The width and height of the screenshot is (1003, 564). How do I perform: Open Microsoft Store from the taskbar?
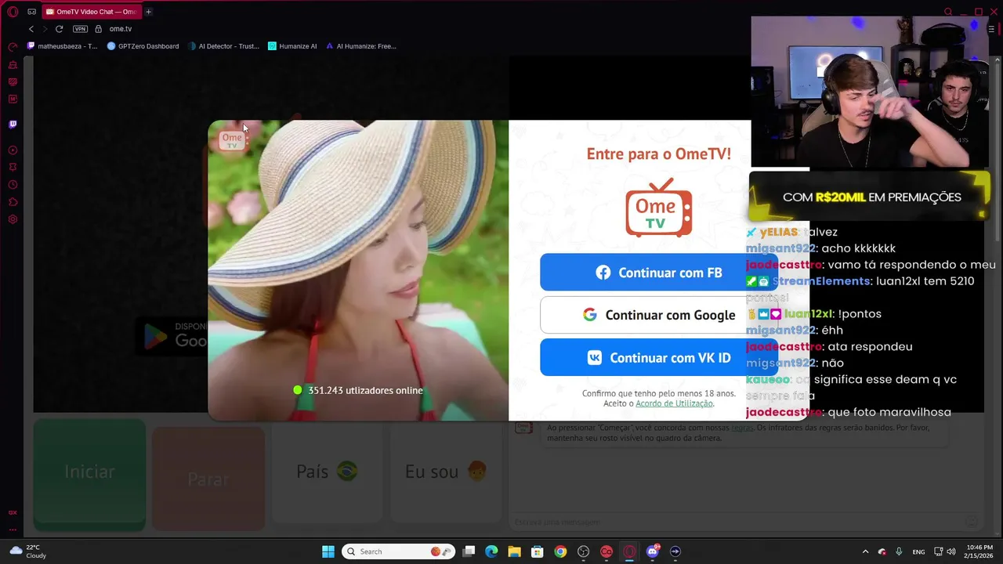click(537, 551)
